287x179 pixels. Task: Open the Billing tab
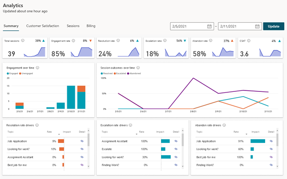pos(91,26)
